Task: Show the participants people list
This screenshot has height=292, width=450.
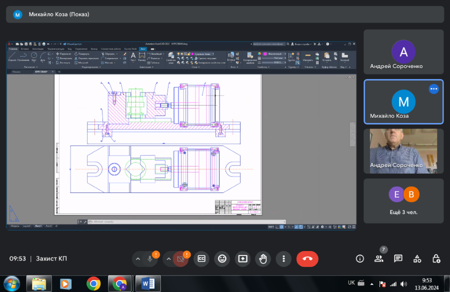Action: (x=379, y=258)
